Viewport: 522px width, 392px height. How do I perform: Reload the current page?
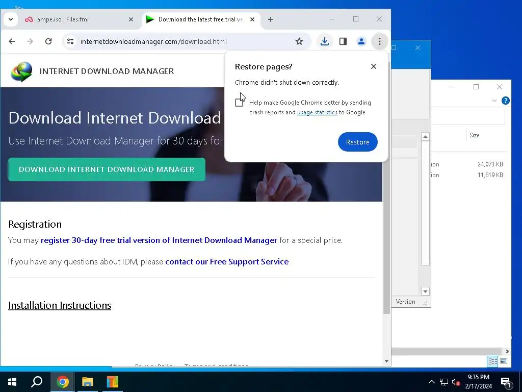pos(48,41)
